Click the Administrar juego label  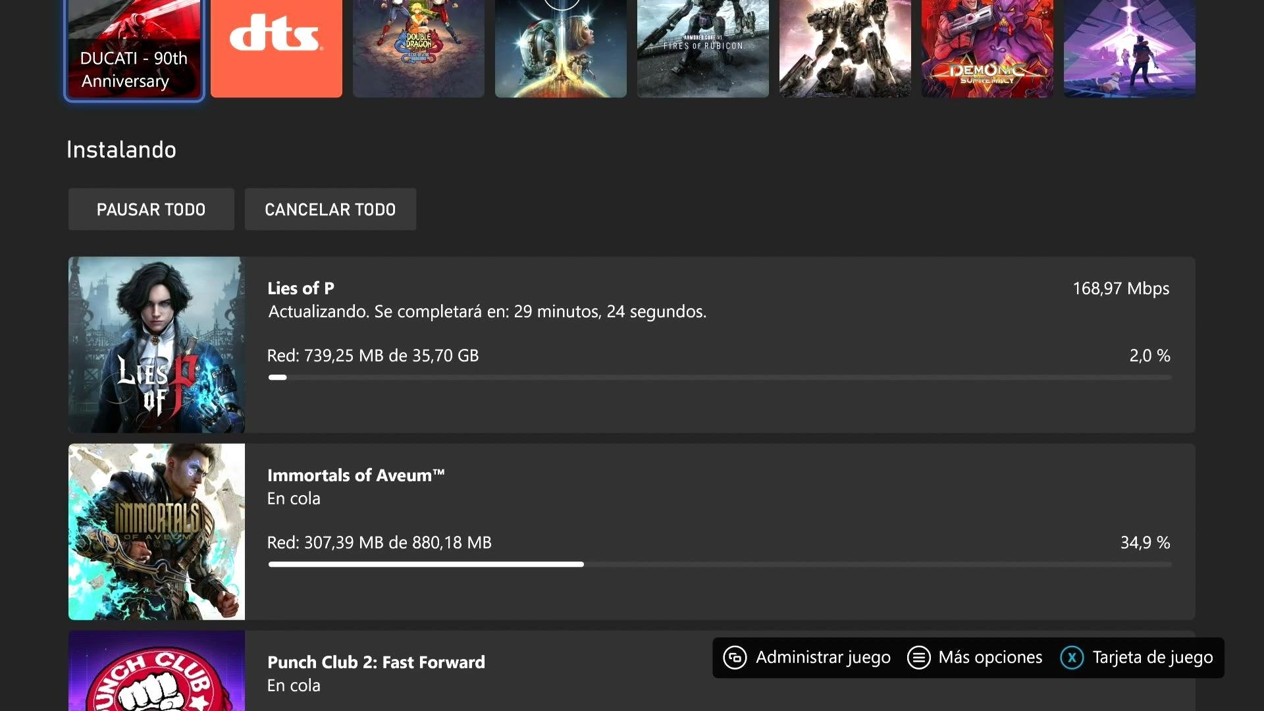(x=823, y=658)
